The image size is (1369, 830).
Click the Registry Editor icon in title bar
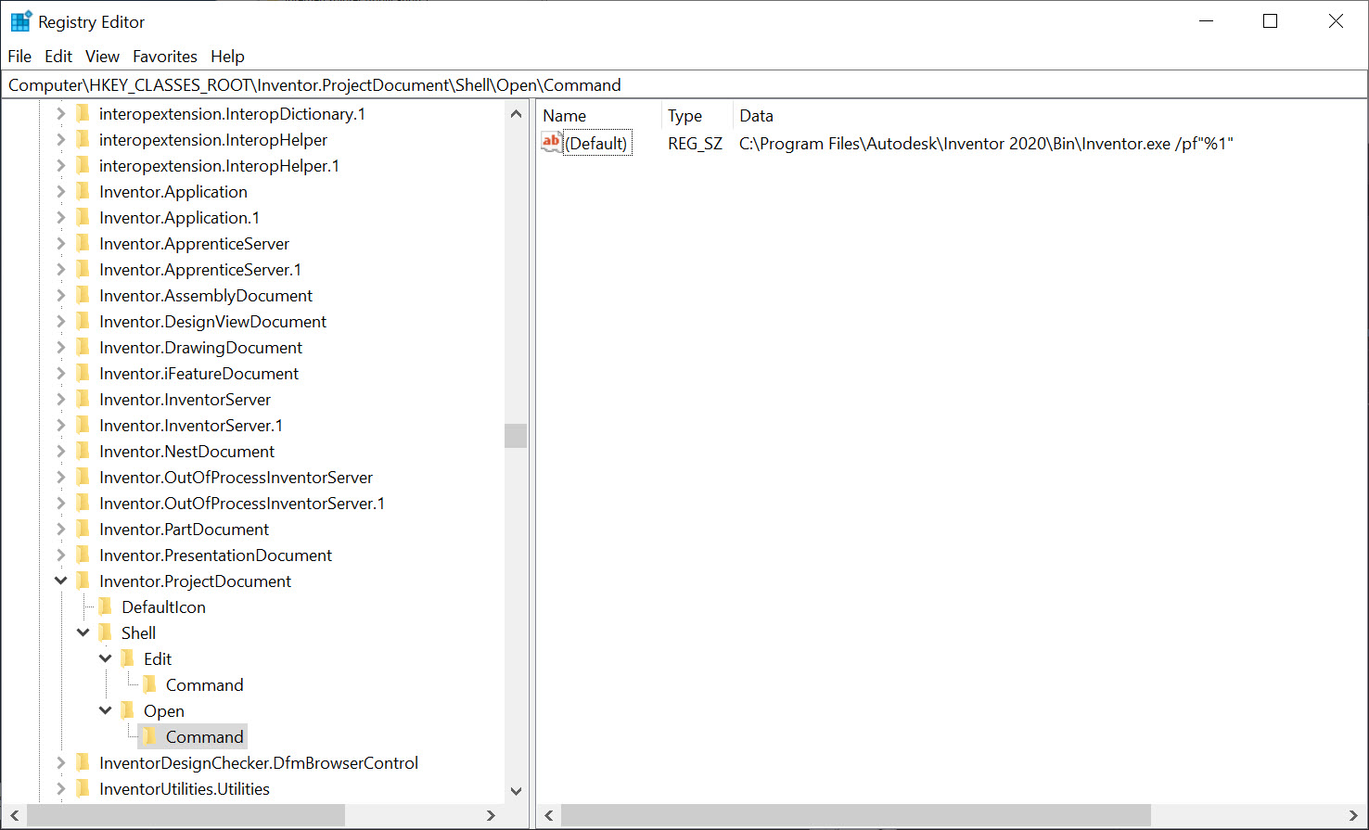click(x=19, y=19)
